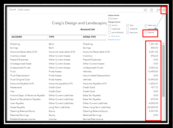This screenshot has height=128, width=173.
Task: Click Accounts Receivable (A/R) account name
Action: pos(23,52)
